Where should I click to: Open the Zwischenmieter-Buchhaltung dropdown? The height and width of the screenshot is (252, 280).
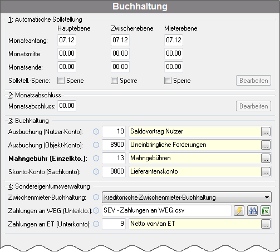[x=186, y=197]
